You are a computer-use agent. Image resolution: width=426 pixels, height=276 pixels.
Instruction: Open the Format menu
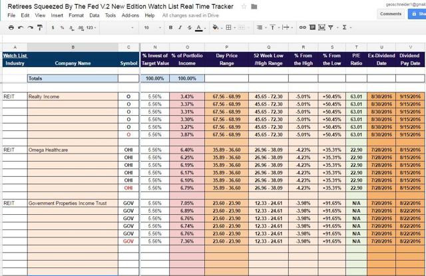pos(76,15)
